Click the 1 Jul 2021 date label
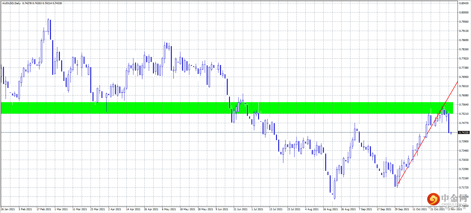Image resolution: width=471 pixels, height=213 pixels. [257, 209]
